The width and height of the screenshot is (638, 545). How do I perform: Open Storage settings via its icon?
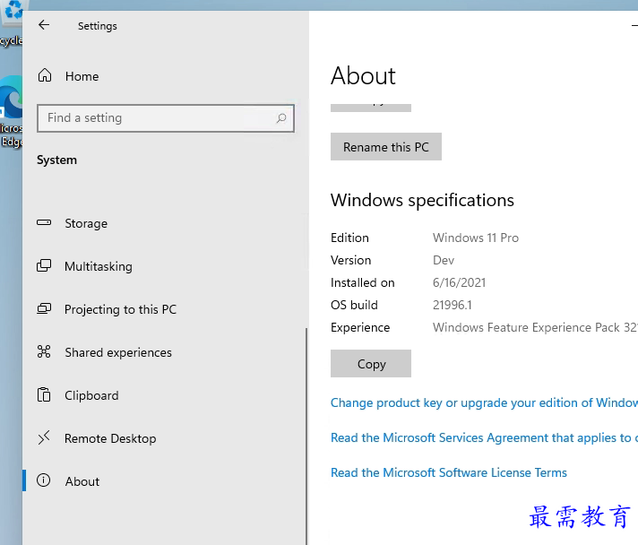44,223
